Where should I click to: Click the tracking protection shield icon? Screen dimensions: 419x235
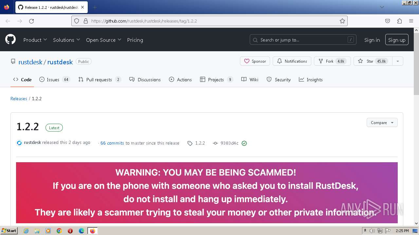point(77,21)
